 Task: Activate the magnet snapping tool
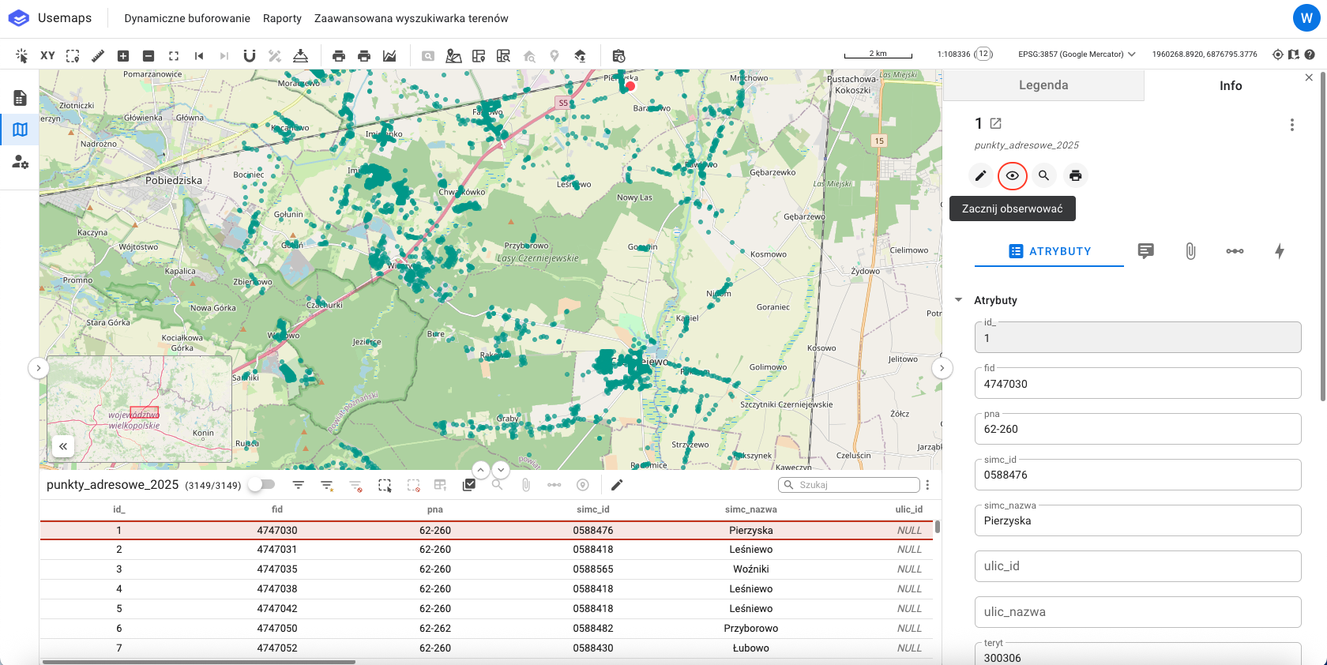[250, 55]
